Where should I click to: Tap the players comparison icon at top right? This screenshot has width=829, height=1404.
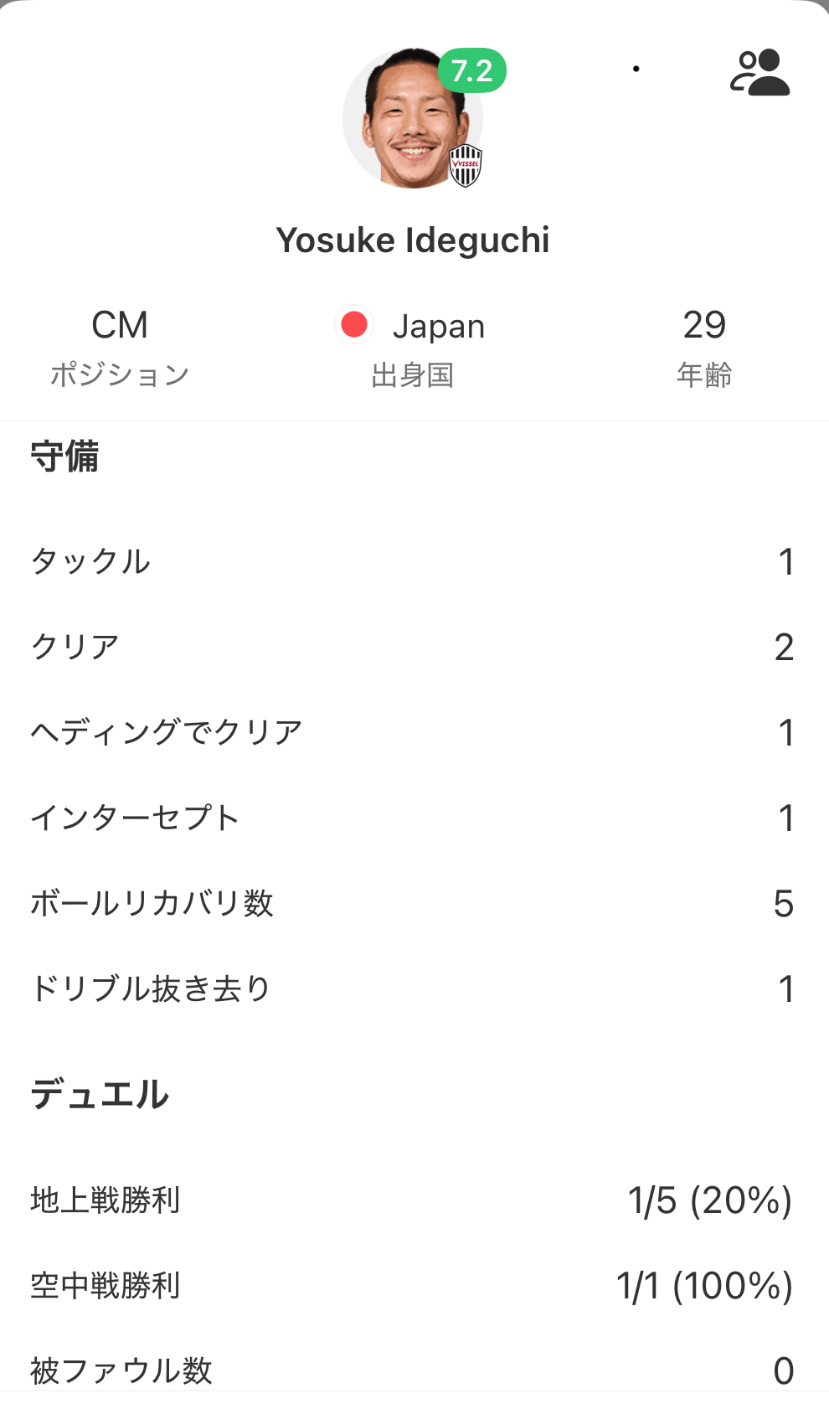[x=759, y=73]
